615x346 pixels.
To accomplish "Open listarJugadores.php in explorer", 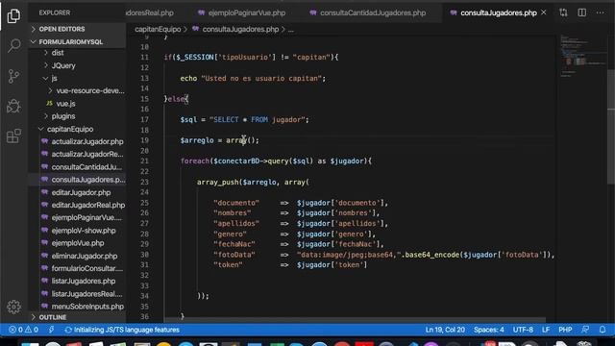I will pos(84,282).
